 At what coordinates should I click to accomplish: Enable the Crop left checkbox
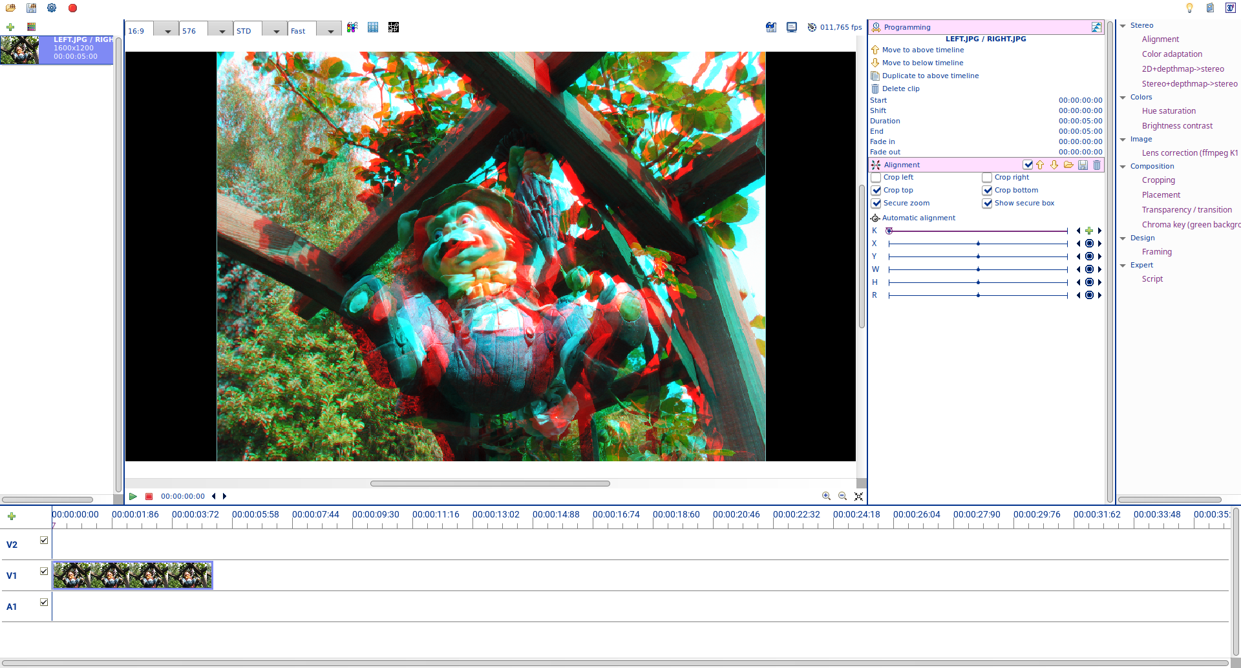coord(876,178)
